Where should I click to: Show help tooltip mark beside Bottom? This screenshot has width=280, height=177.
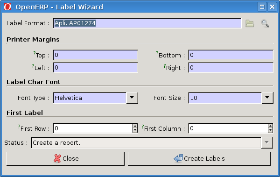click(x=157, y=53)
